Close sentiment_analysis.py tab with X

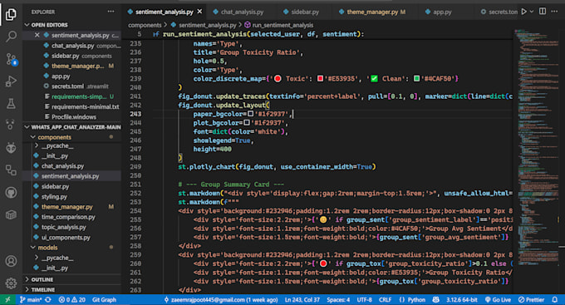click(199, 12)
